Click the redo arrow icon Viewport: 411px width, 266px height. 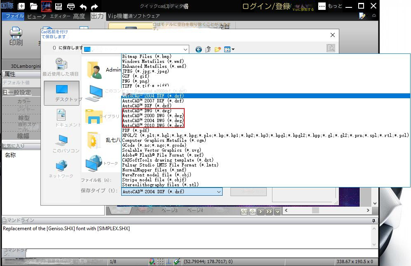[x=94, y=7]
